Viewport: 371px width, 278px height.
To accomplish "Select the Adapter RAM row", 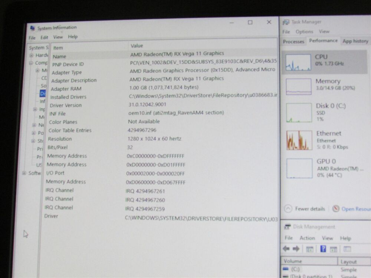I will tap(163, 88).
